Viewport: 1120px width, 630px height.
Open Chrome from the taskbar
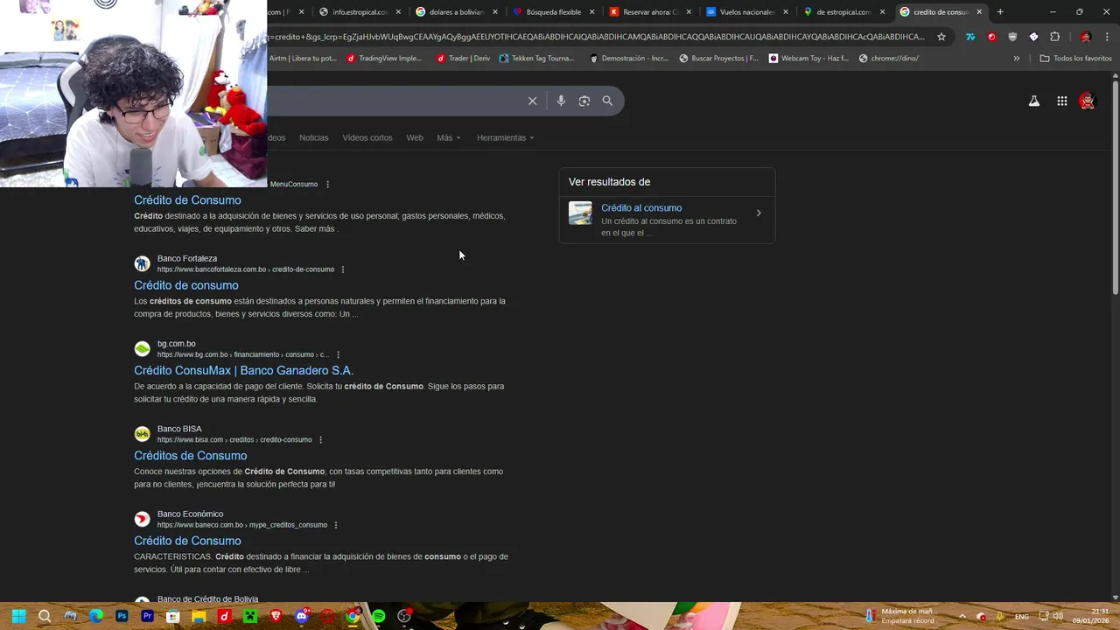click(x=353, y=616)
